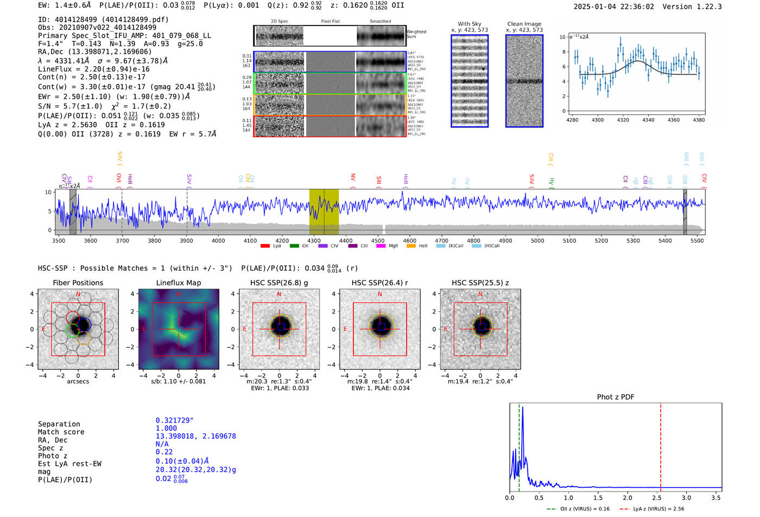The height and width of the screenshot is (517, 760).
Task: Click the "2D Spec" column header
Action: coord(279,22)
